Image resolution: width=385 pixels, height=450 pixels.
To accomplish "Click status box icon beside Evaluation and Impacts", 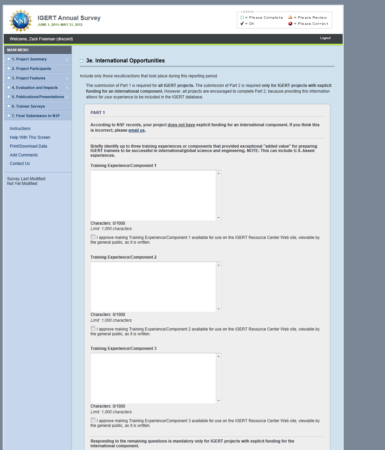I will [9, 88].
